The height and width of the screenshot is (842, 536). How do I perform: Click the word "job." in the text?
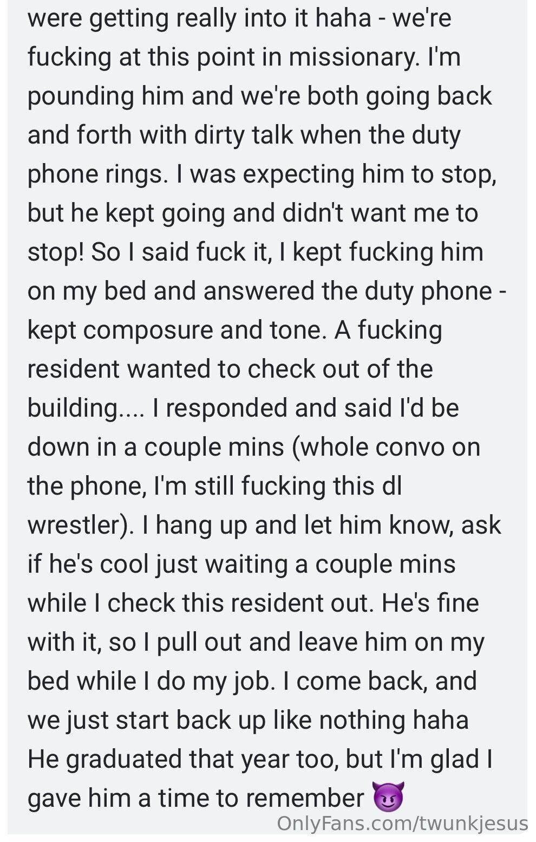(249, 682)
